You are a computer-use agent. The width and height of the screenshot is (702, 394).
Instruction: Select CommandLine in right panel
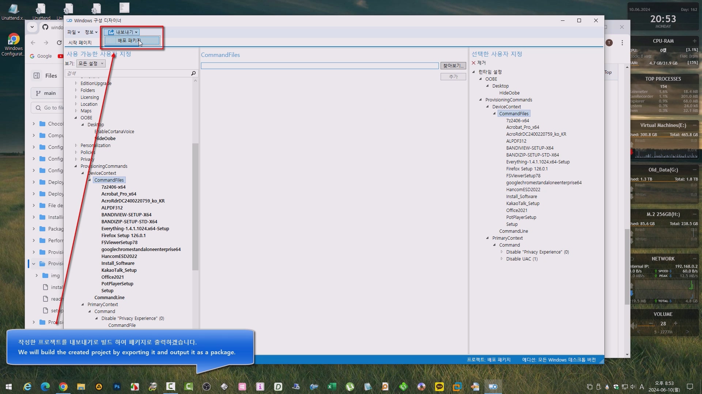pos(513,231)
